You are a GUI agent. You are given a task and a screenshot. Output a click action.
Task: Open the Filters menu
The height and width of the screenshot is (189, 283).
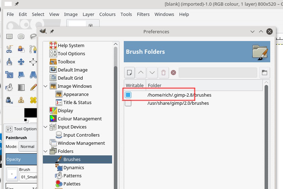coord(143,14)
